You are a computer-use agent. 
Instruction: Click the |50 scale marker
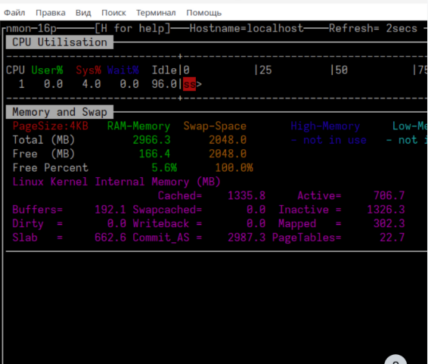point(339,70)
